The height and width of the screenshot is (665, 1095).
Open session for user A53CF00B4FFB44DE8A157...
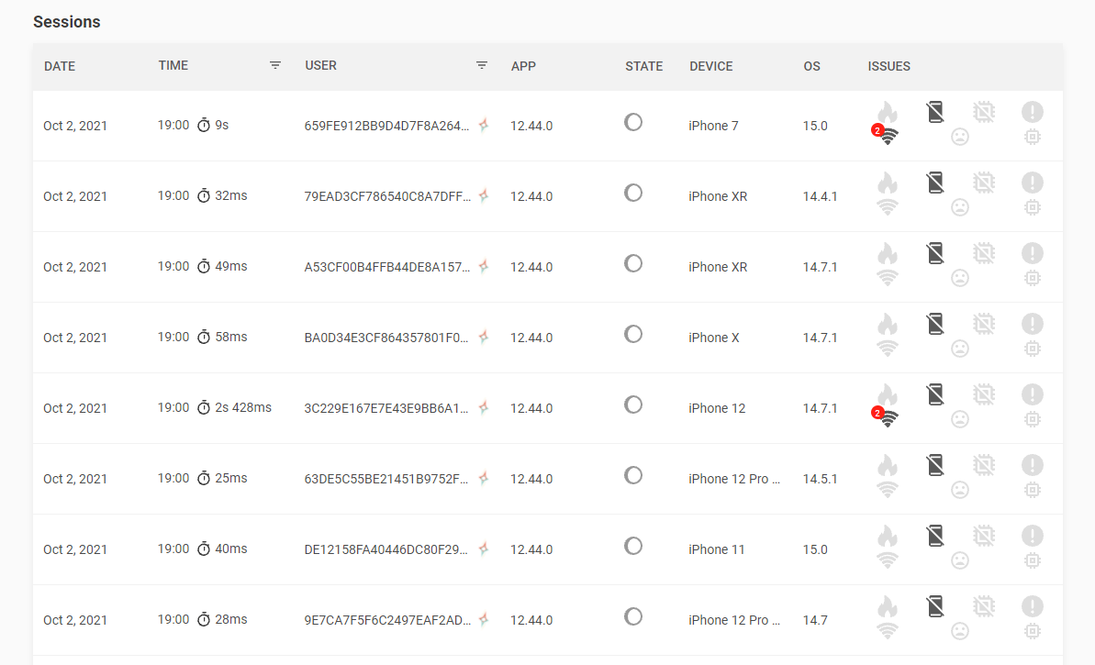tap(387, 267)
